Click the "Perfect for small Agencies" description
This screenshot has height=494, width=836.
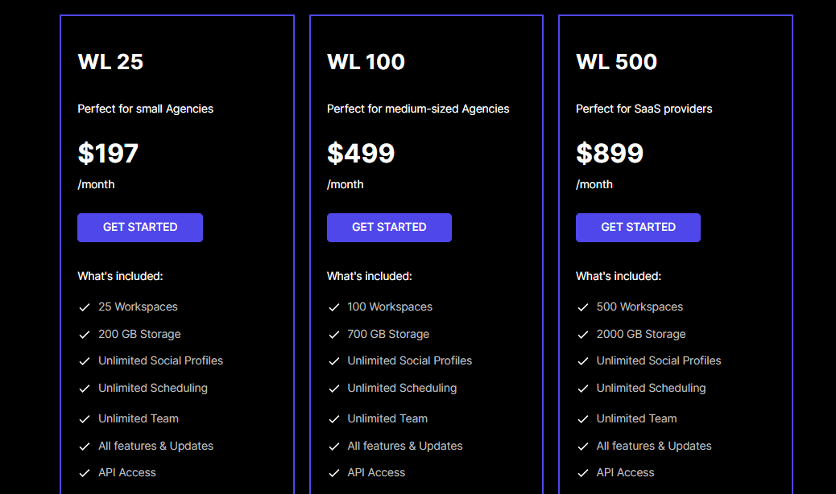coord(146,109)
